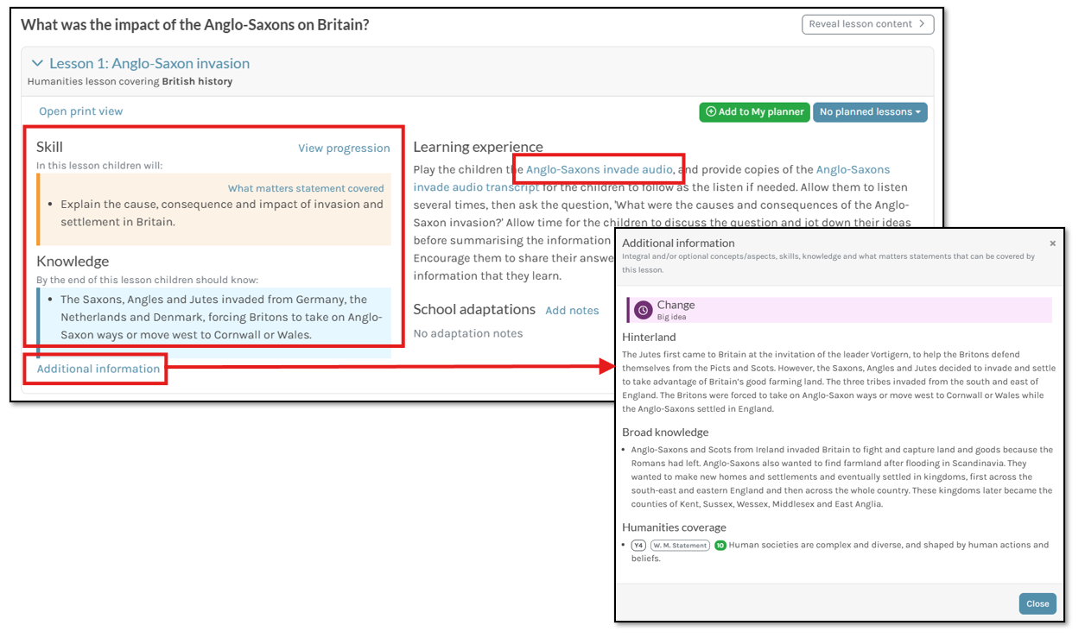Open the Lesson 1: Anglo-Saxon invasion title

149,64
